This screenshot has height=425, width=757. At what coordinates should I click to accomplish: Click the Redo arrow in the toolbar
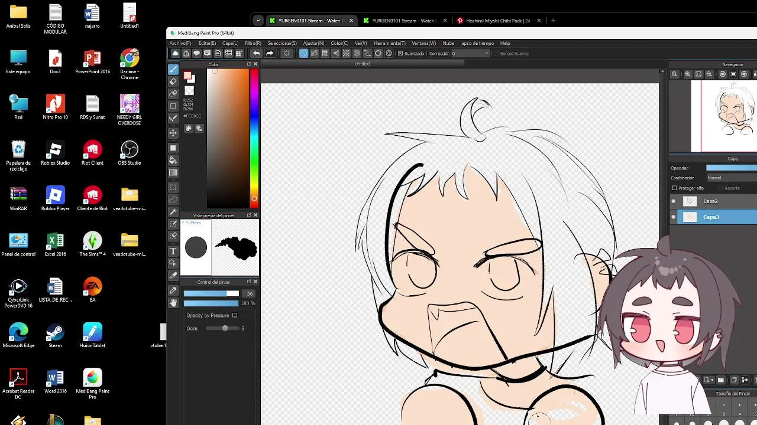tap(270, 53)
